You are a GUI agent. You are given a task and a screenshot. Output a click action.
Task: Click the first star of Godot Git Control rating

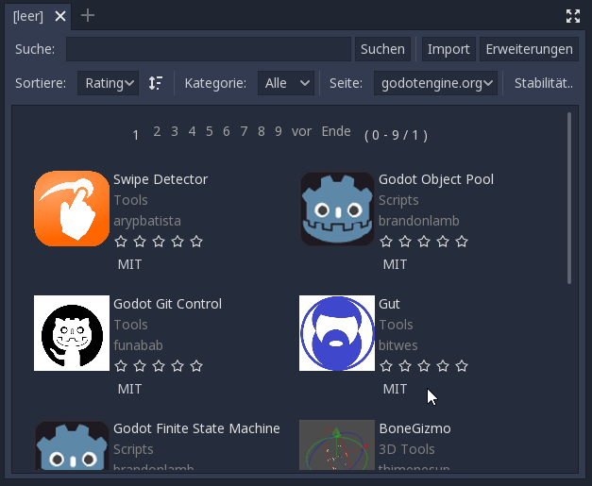point(121,365)
